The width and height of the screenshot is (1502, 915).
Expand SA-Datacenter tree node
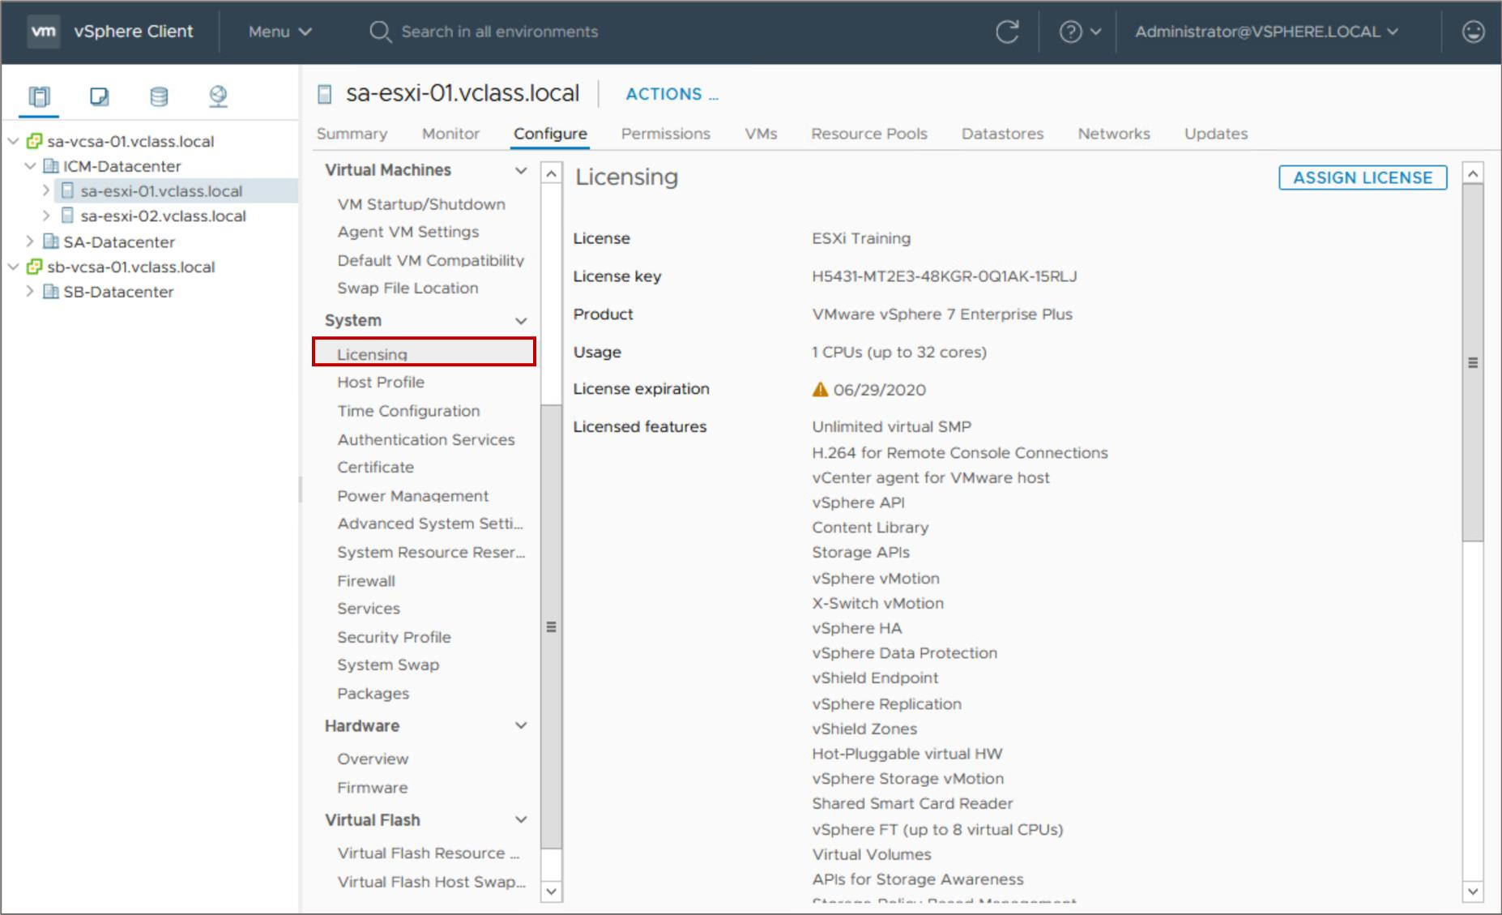point(30,242)
